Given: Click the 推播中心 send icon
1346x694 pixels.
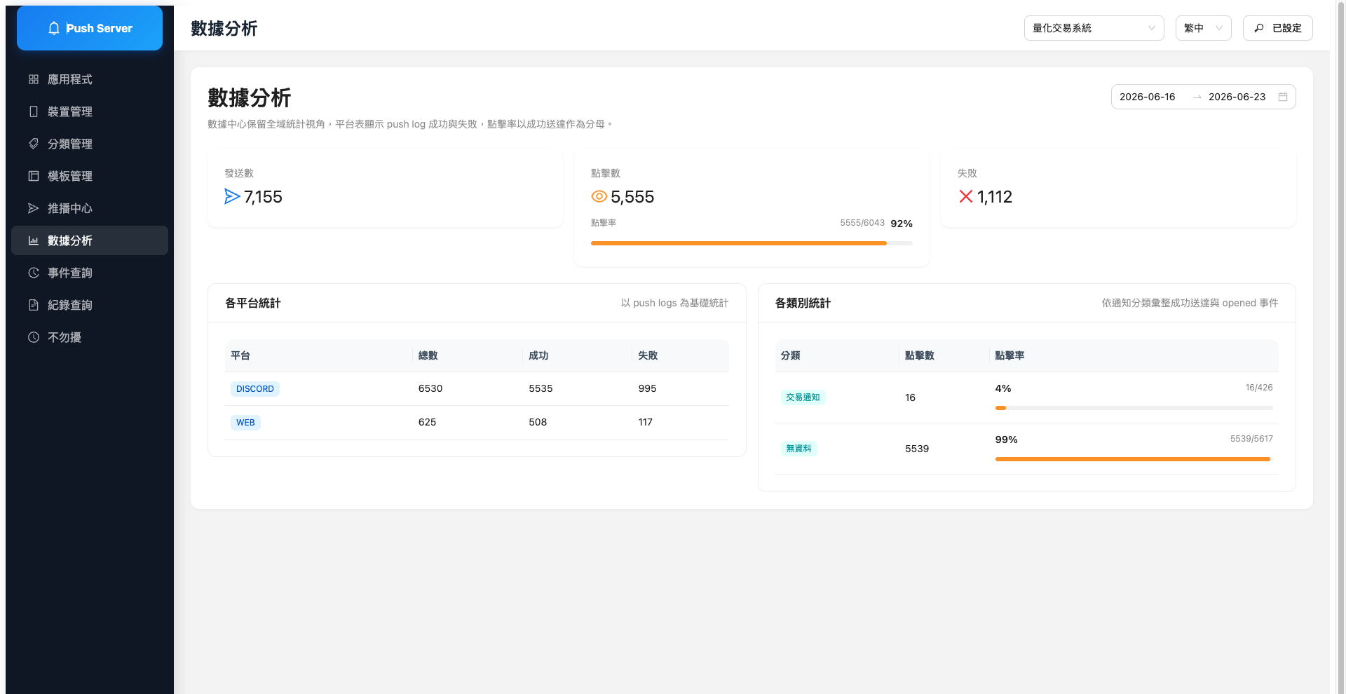Looking at the screenshot, I should pos(33,208).
